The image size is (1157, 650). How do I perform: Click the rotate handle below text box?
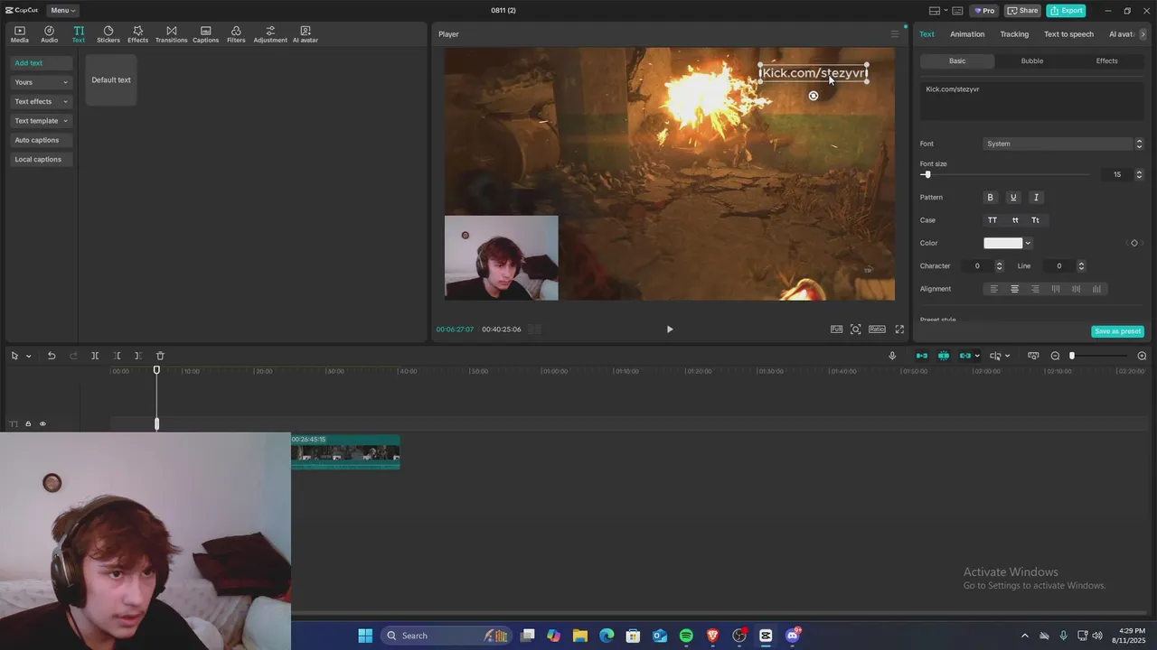[814, 96]
